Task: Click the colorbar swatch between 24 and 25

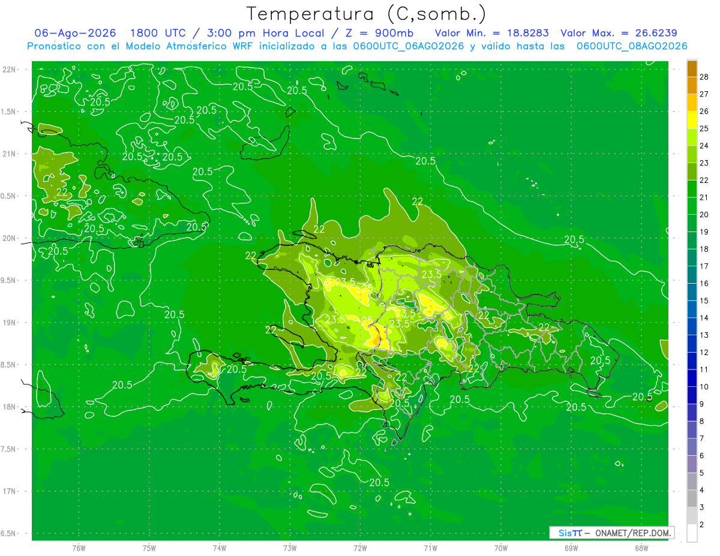Action: (692, 137)
